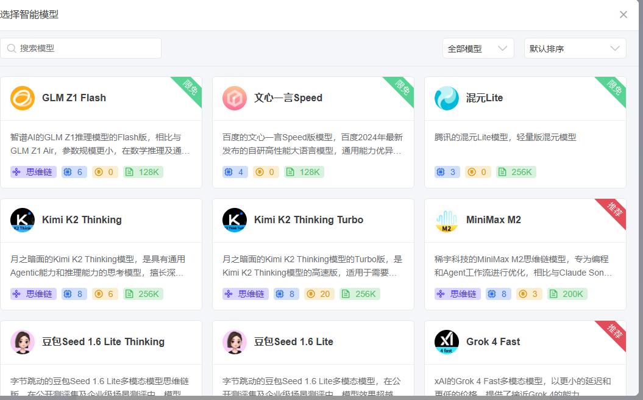This screenshot has height=400, width=643.
Task: Click the coin cost 3 tag on MiniMax M2
Action: coord(529,294)
